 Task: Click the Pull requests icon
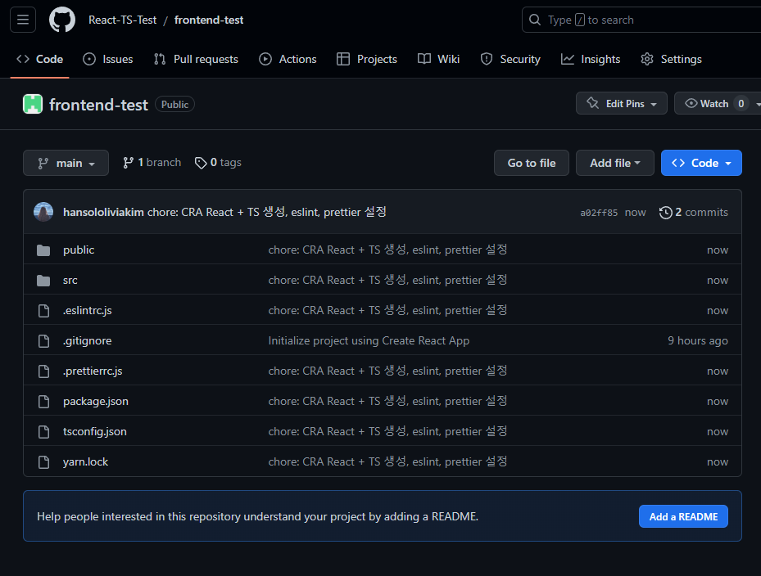tap(160, 59)
